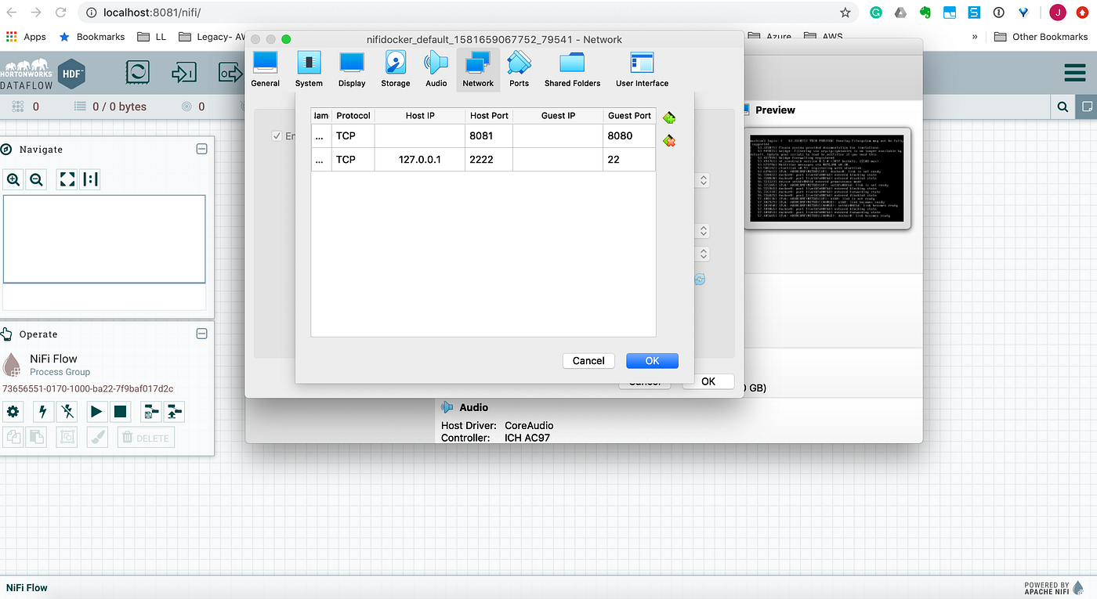This screenshot has width=1097, height=599.
Task: Click the NiFi Flow breadcrumb link
Action: point(27,587)
